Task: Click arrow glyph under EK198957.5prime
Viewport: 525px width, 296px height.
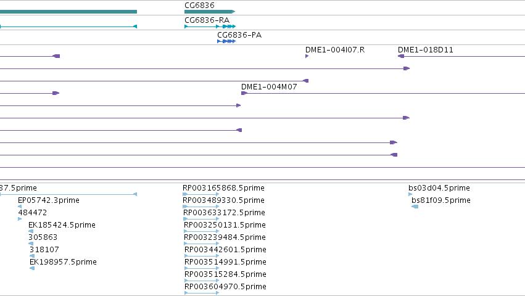Action: (32, 268)
